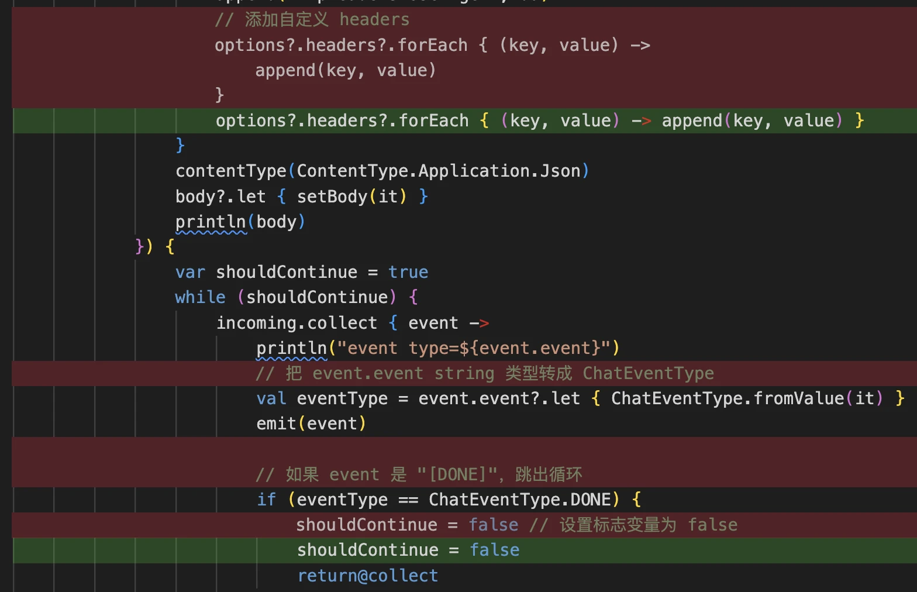The height and width of the screenshot is (592, 917).
Task: Click the if keyword before eventType check
Action: click(x=266, y=500)
